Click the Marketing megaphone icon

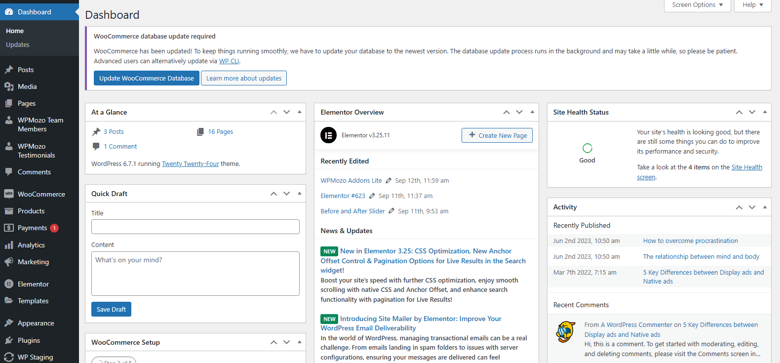9,262
